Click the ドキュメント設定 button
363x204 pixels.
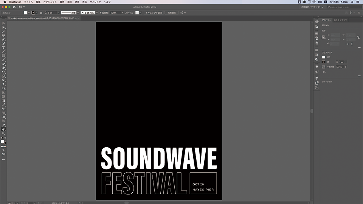154,13
